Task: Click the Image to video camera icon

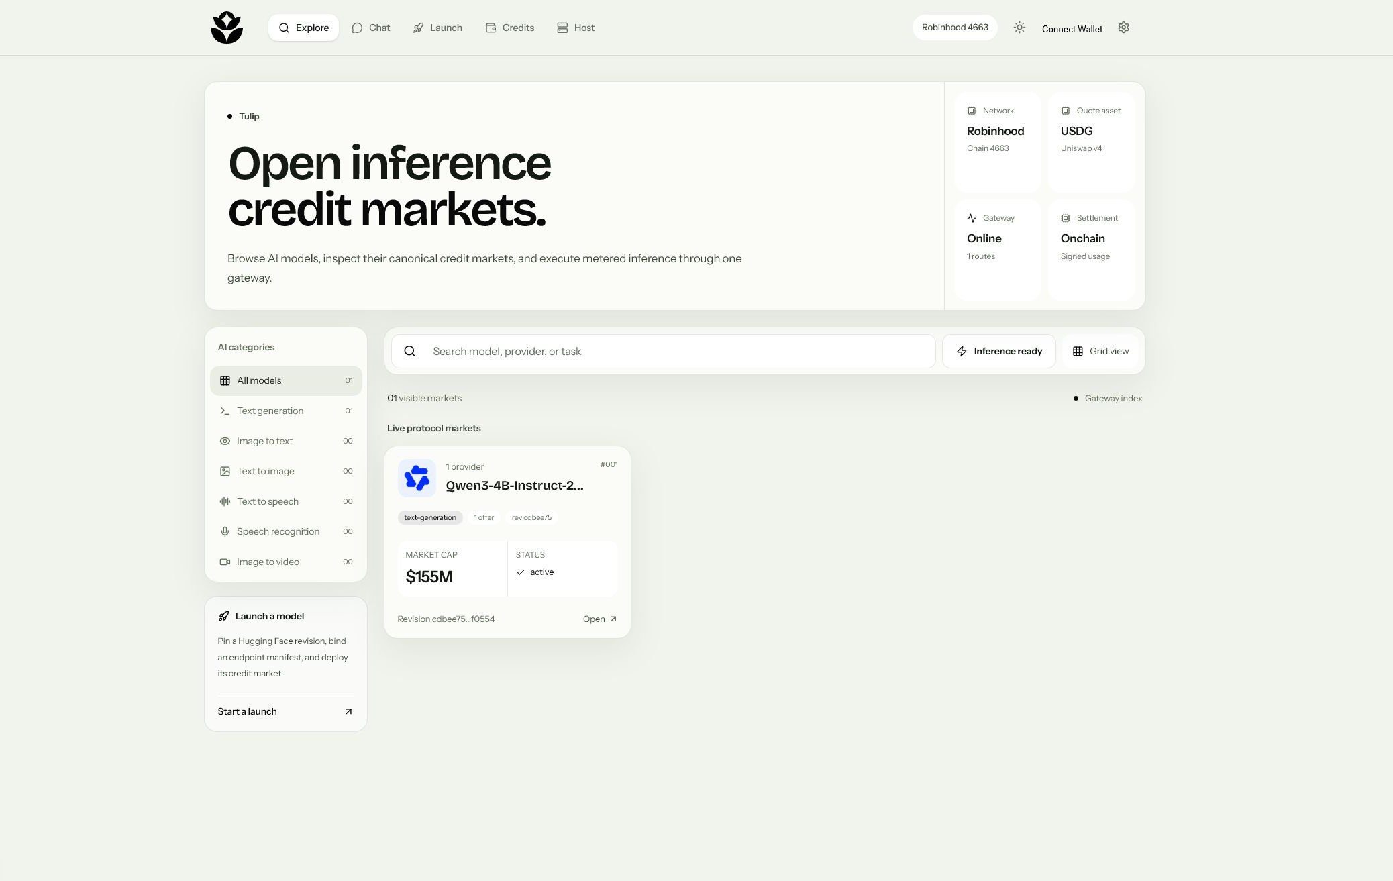Action: (225, 562)
